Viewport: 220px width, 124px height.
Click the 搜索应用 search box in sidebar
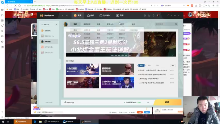pyautogui.click(x=47, y=25)
